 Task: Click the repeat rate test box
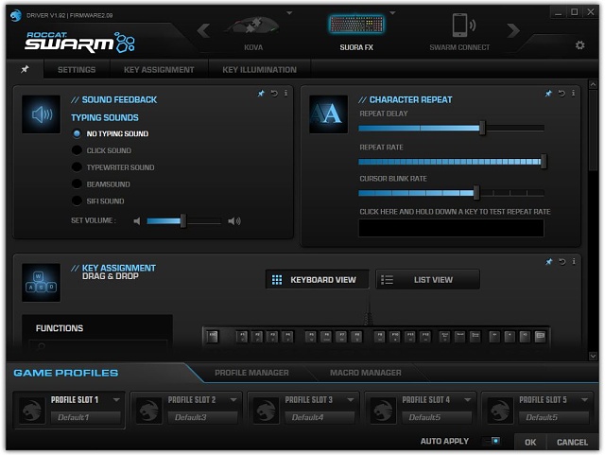point(451,228)
